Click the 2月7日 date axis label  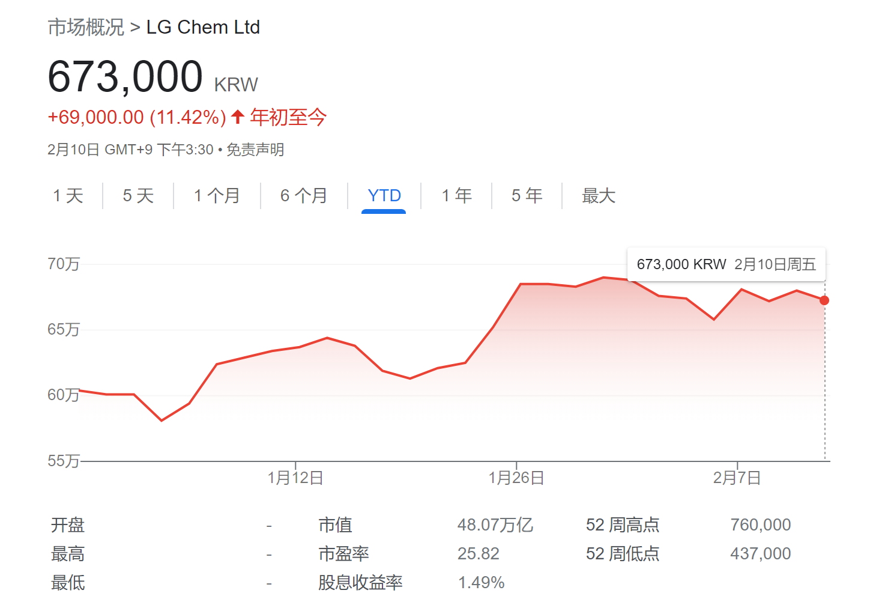click(x=737, y=478)
